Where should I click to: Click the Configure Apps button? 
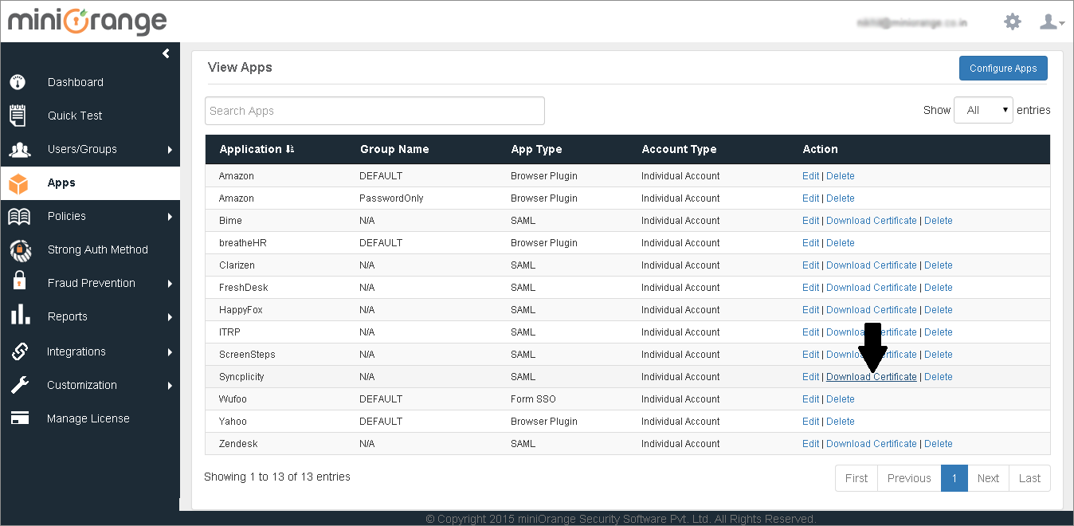(x=1003, y=68)
